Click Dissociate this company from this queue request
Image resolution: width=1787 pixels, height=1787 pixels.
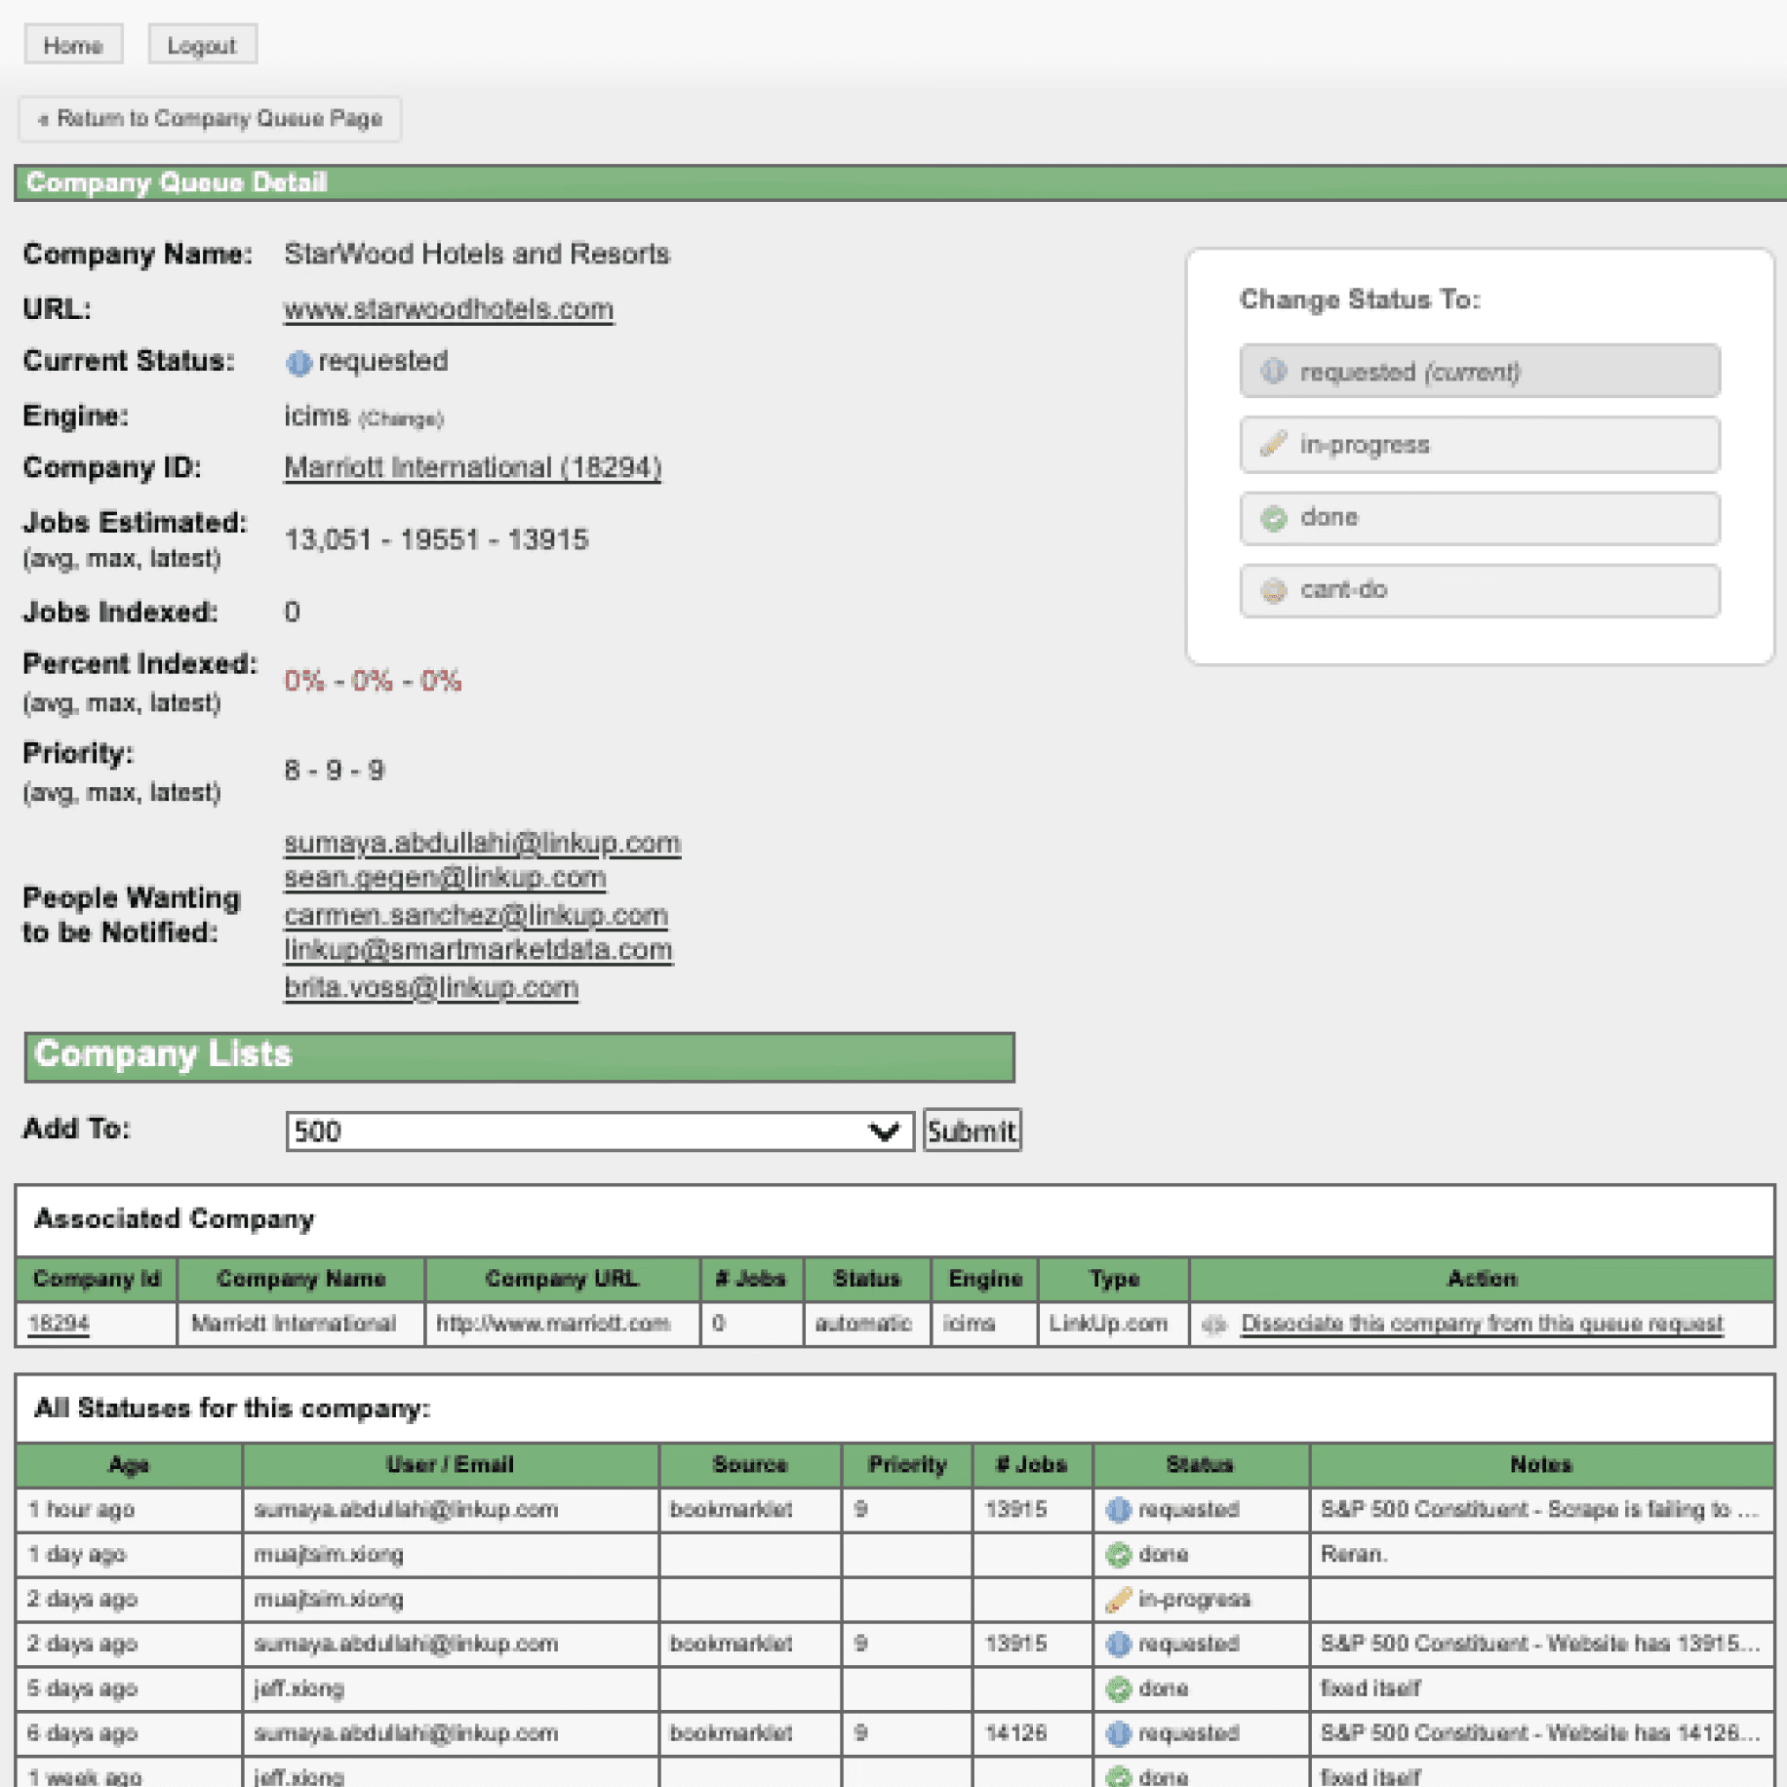click(1481, 1325)
